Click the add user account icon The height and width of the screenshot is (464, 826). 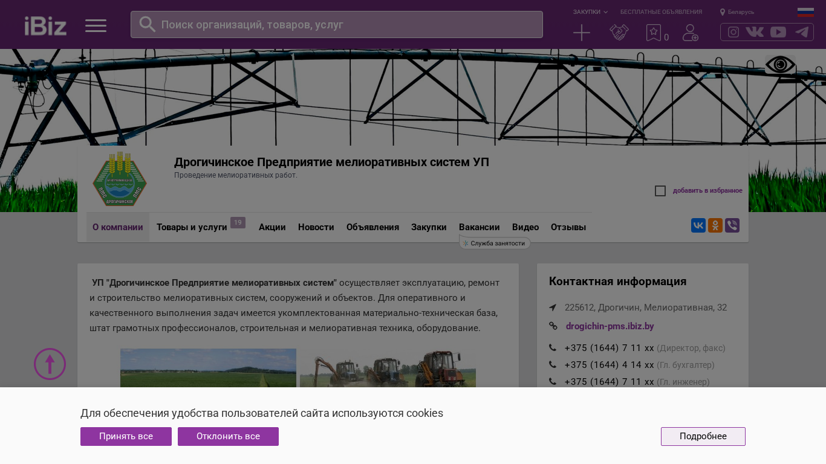point(691,33)
